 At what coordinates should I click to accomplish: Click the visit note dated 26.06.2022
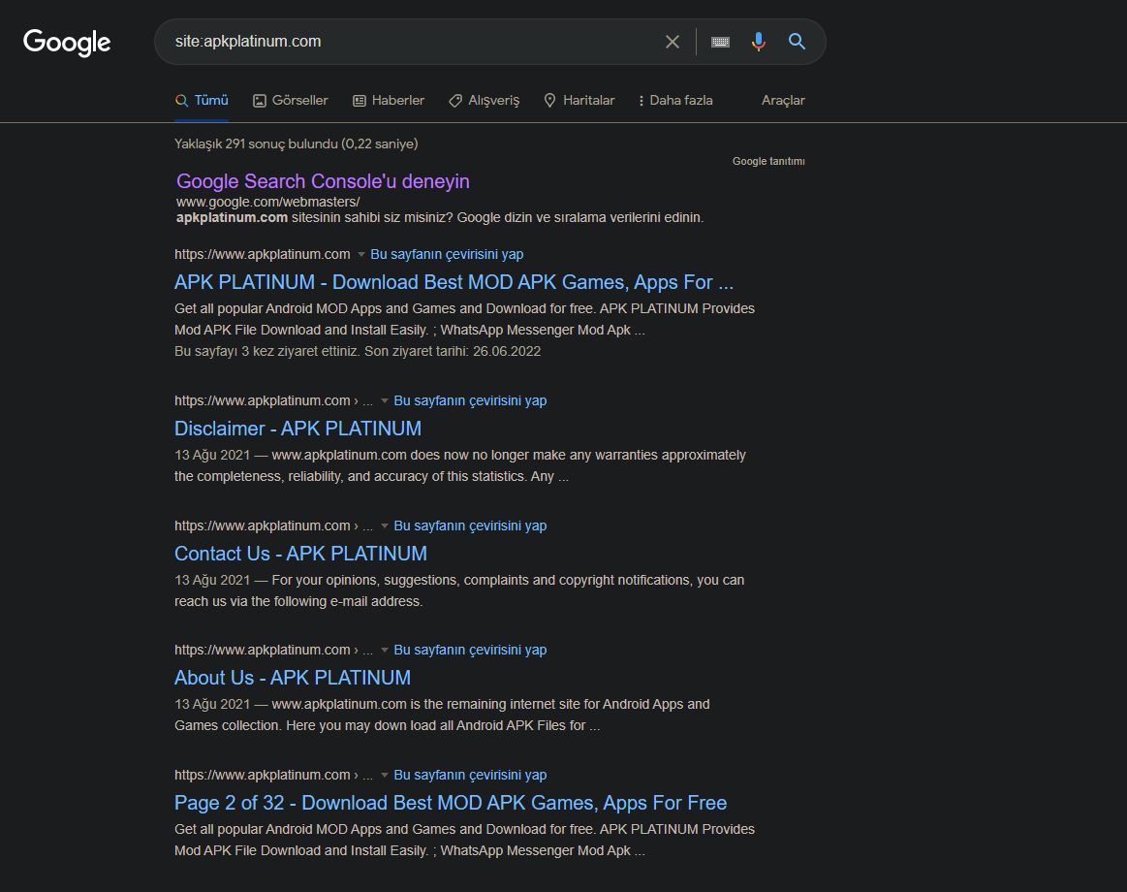coord(358,352)
